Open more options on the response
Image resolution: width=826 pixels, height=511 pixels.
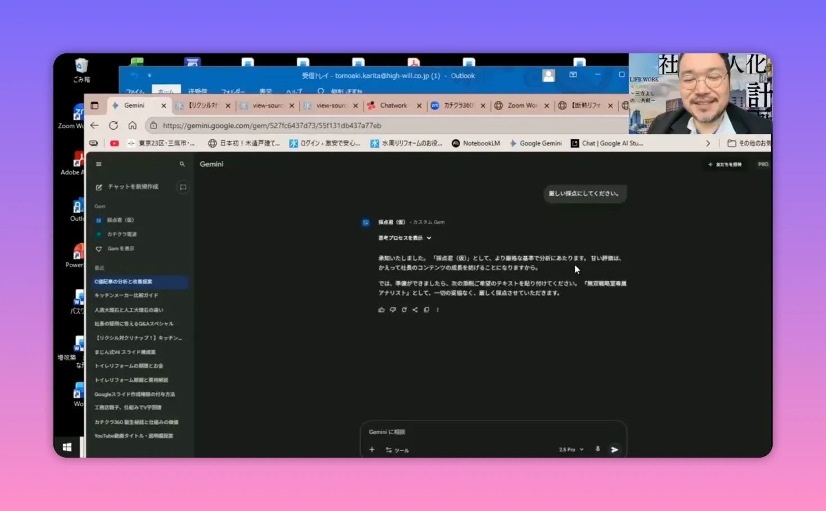click(x=438, y=309)
